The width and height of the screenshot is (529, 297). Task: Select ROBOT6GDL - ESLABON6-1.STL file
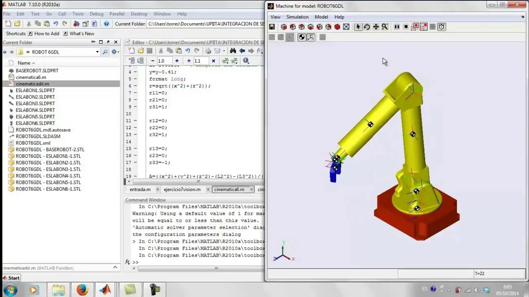click(x=48, y=189)
